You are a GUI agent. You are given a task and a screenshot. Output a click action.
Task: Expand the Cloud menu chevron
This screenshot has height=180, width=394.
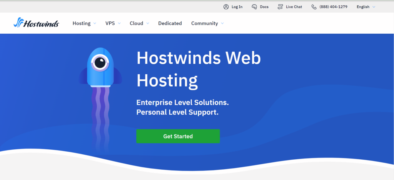pyautogui.click(x=148, y=23)
